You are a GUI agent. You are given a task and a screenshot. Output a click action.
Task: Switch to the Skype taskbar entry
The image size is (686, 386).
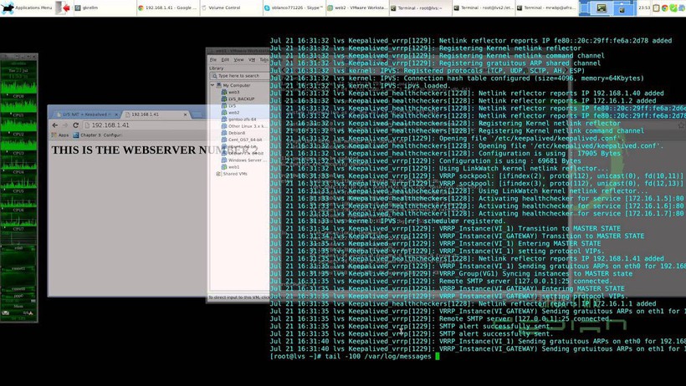[294, 8]
